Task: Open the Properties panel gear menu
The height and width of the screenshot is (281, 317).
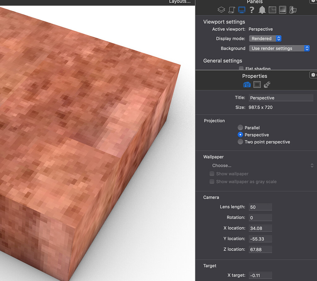Action: point(313,75)
